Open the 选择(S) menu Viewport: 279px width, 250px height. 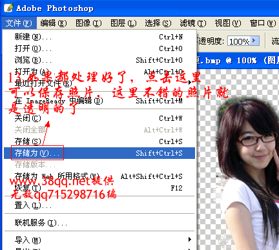pyautogui.click(x=158, y=23)
